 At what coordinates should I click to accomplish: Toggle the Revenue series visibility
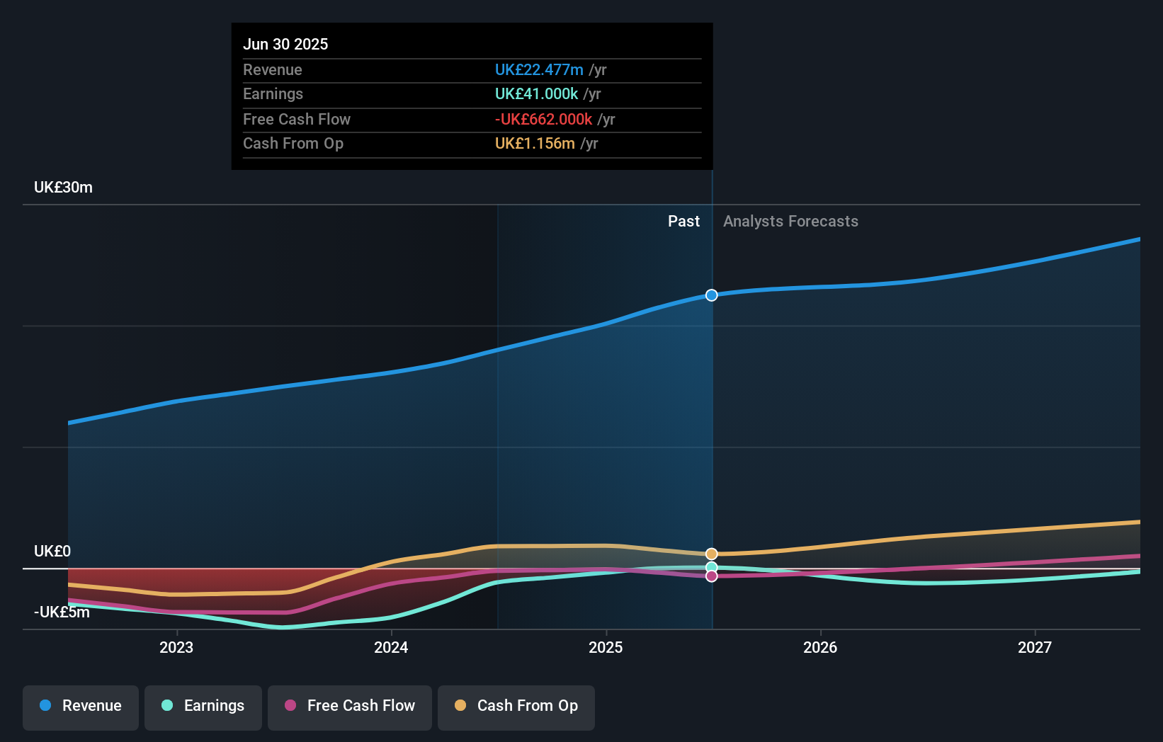(x=80, y=706)
